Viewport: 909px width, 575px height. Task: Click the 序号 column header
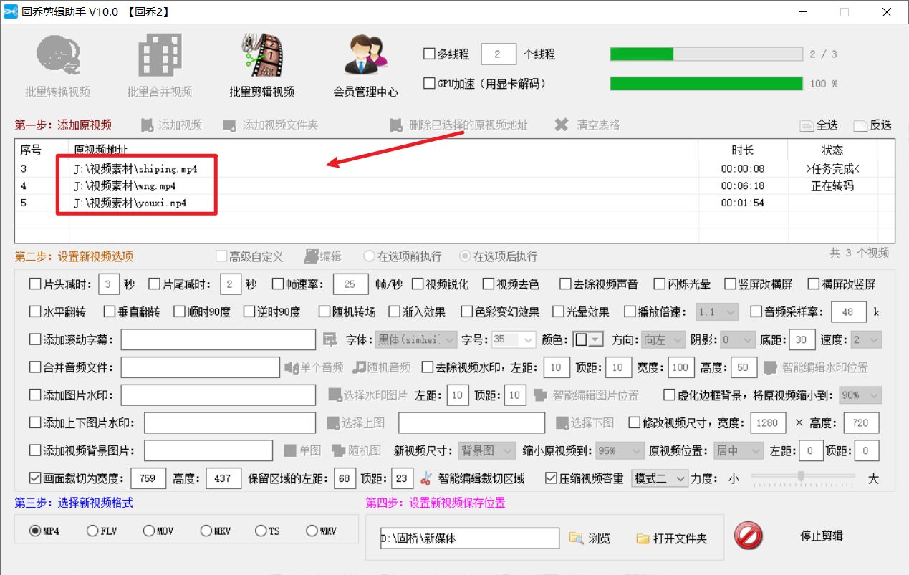(x=31, y=150)
